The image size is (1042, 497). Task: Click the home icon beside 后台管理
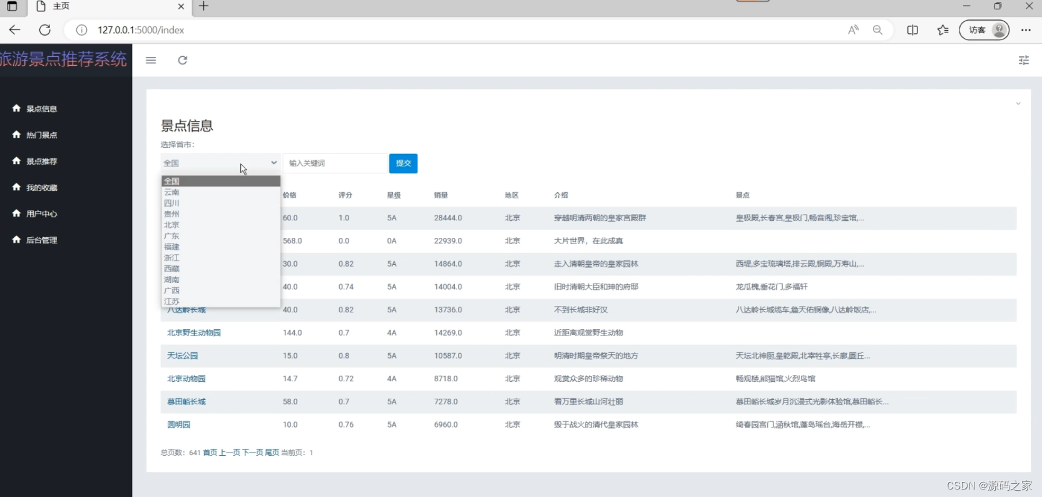[x=16, y=240]
